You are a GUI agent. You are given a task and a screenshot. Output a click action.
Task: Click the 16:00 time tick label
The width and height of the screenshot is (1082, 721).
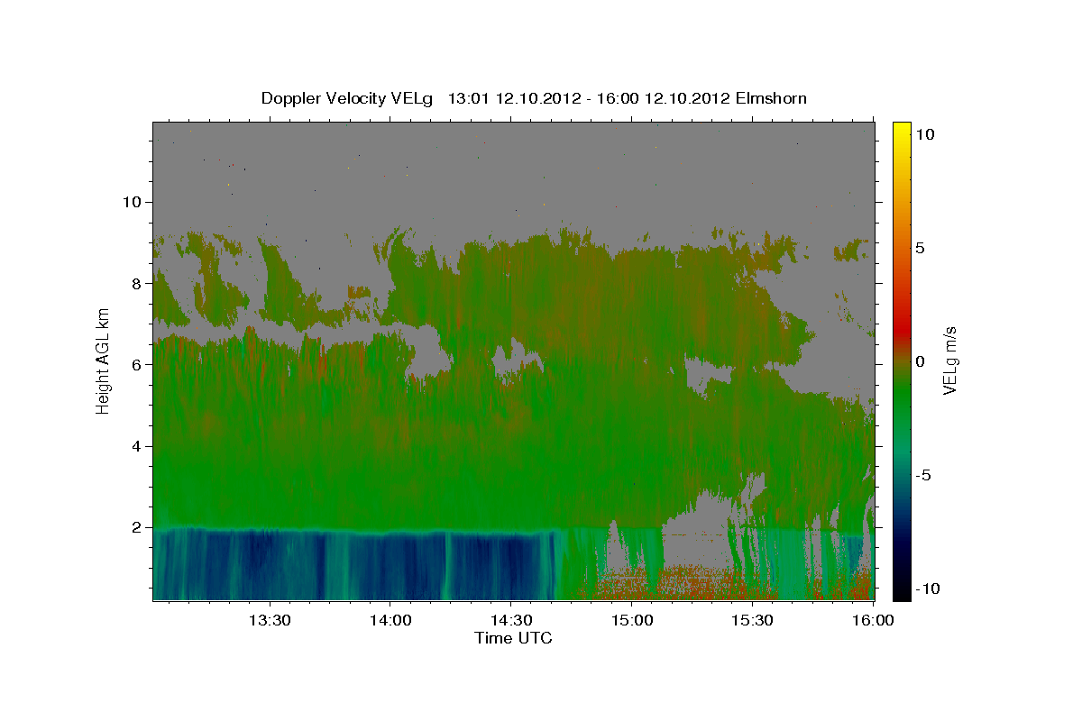[873, 621]
